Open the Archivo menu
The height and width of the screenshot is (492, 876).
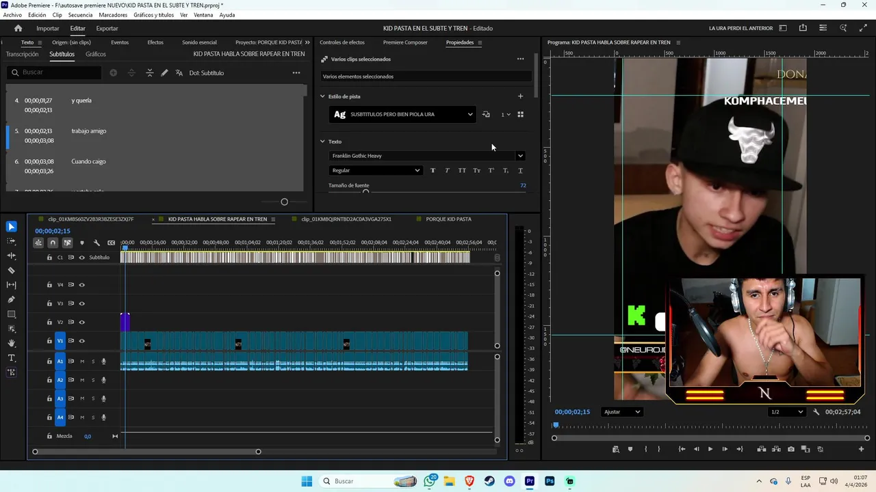pyautogui.click(x=12, y=15)
